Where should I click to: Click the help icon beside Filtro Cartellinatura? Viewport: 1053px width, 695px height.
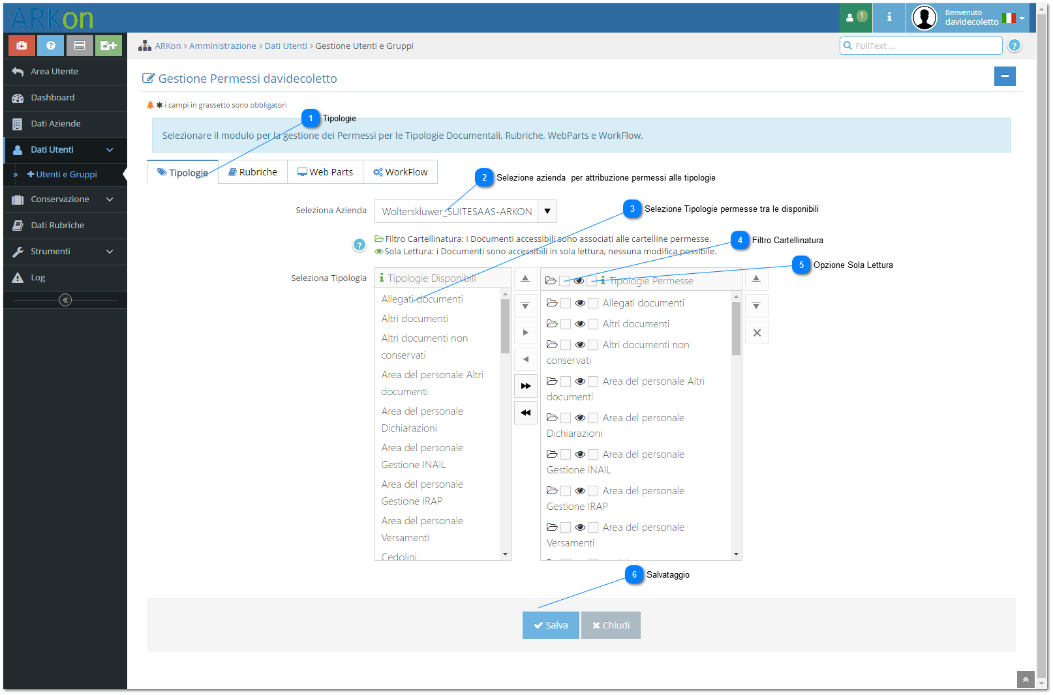pos(359,245)
